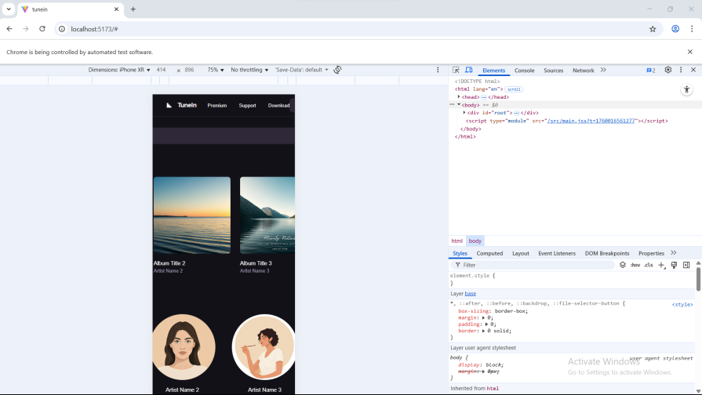The image size is (702, 395).
Task: Switch to the Console tab
Action: [x=524, y=71]
